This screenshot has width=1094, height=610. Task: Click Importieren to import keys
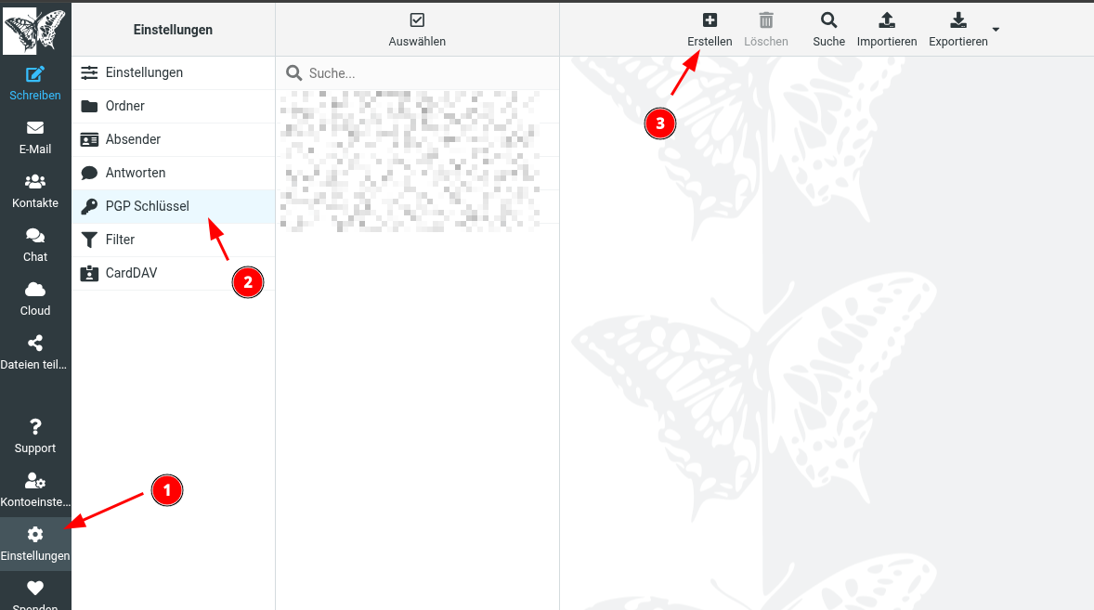887,30
